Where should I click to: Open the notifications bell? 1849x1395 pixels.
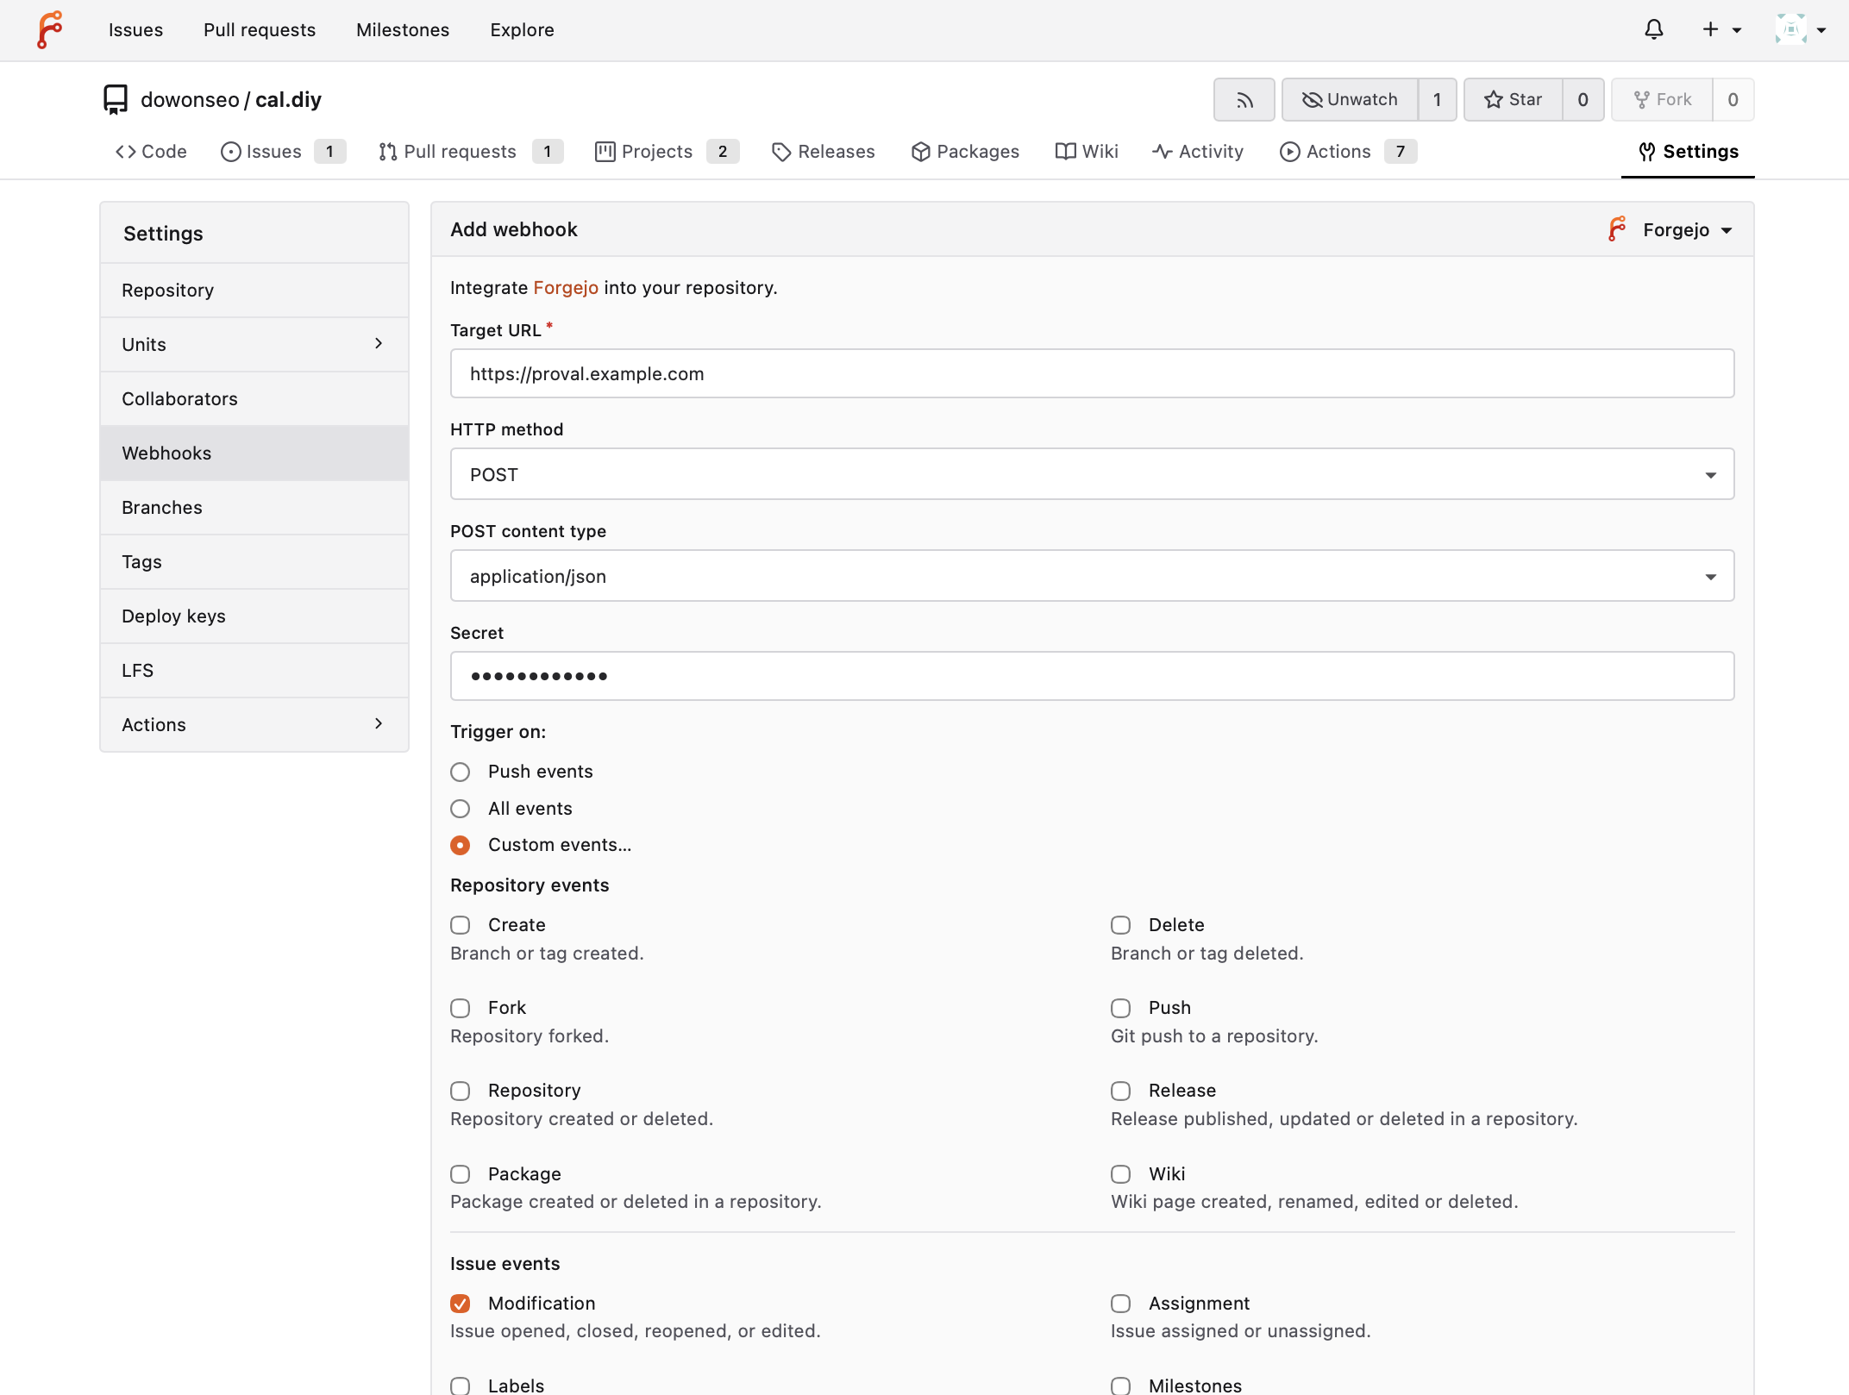click(1653, 29)
